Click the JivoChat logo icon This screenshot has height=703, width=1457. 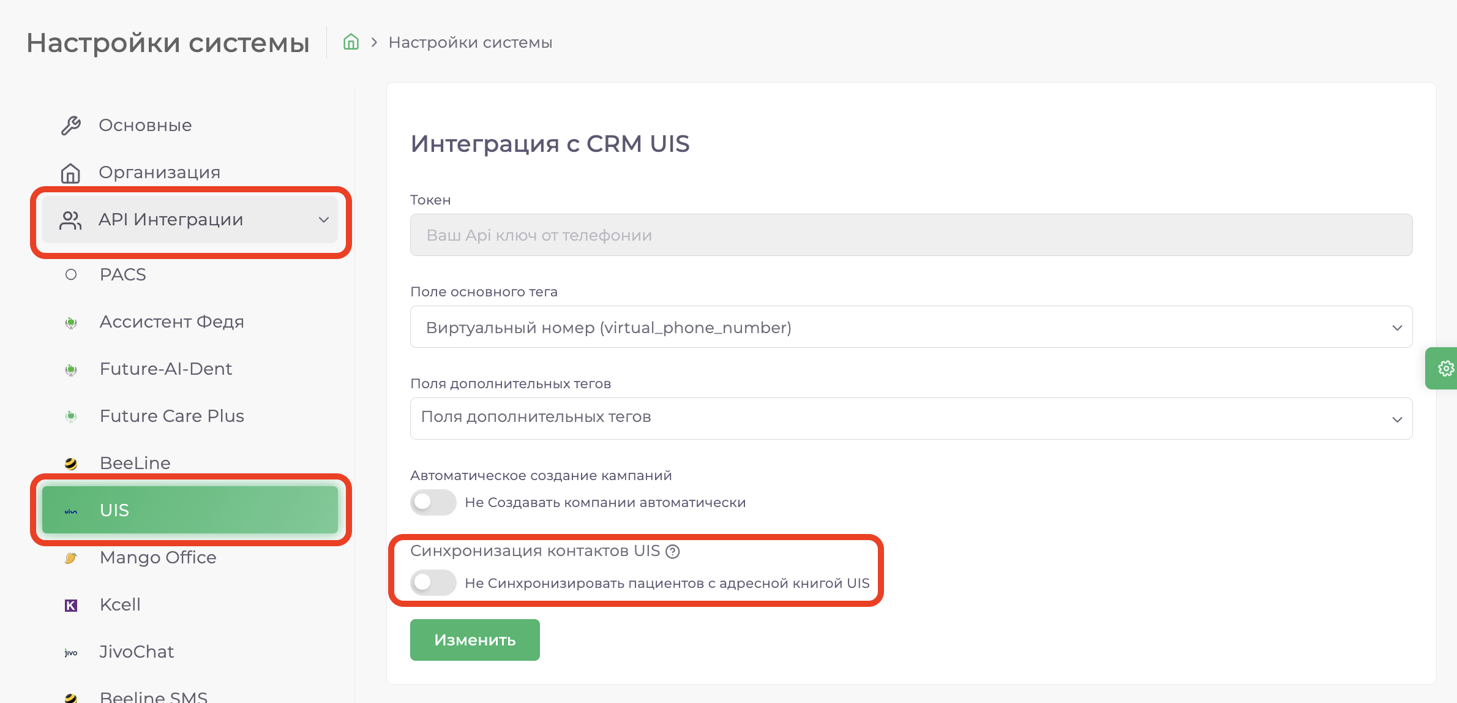coord(71,652)
